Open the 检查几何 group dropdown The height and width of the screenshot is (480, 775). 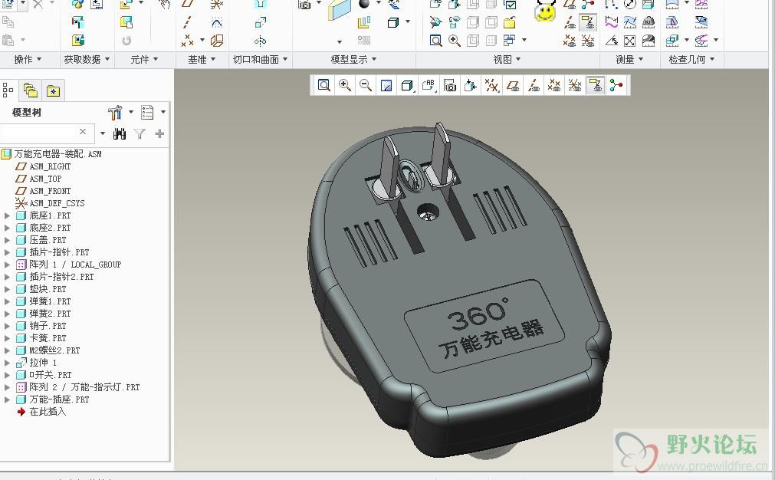click(692, 59)
